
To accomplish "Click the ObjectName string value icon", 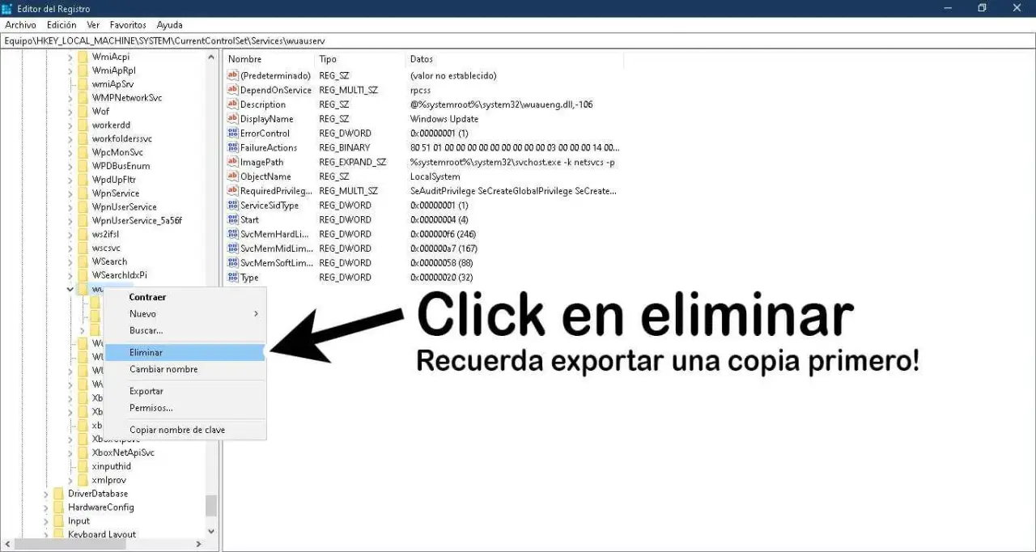I will click(233, 176).
